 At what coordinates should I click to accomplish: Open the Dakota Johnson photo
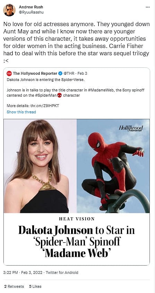point(40,166)
